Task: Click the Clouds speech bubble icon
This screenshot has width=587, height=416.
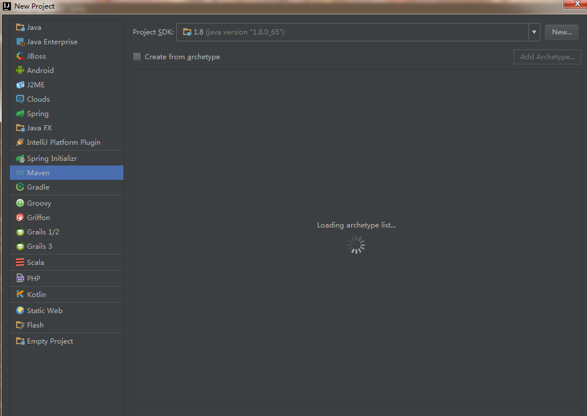Action: (20, 99)
